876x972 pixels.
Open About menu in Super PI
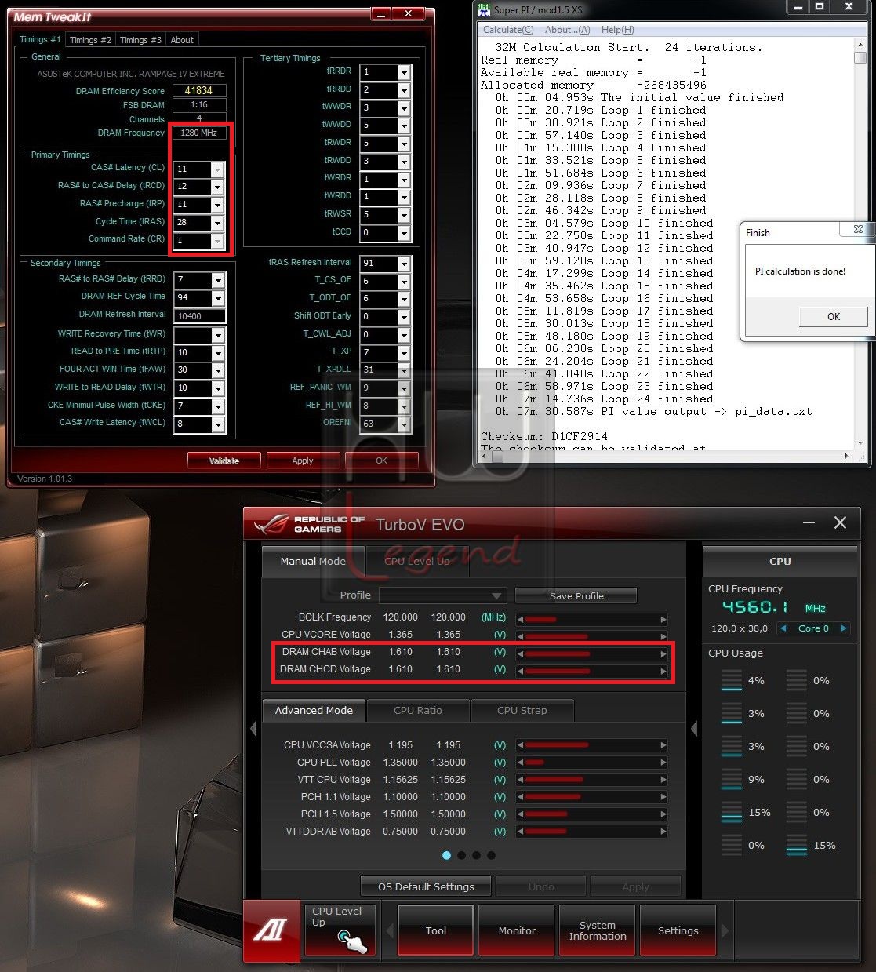tap(568, 30)
